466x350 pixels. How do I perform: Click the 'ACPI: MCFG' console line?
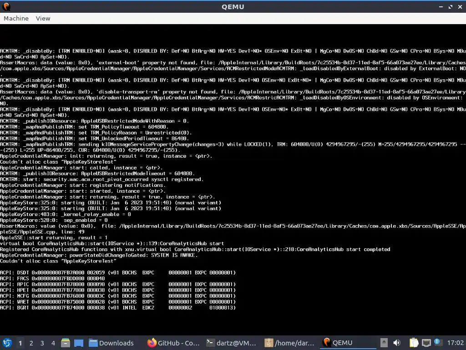(x=118, y=296)
